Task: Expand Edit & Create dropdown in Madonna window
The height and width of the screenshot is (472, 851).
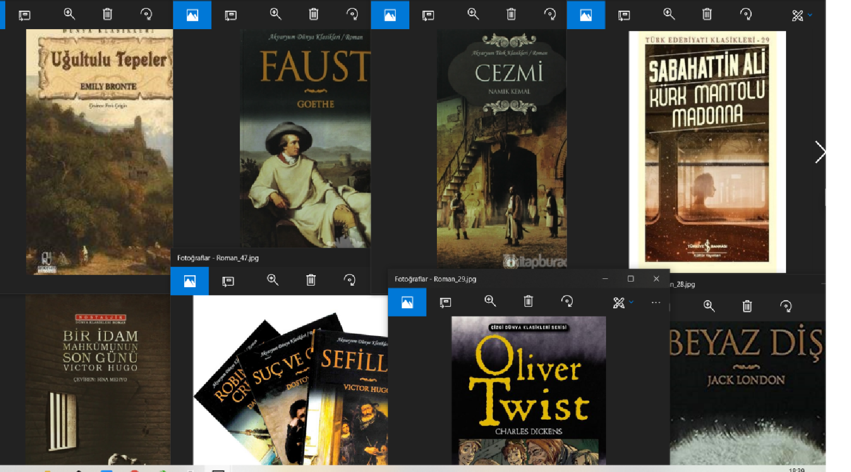Action: click(x=810, y=15)
